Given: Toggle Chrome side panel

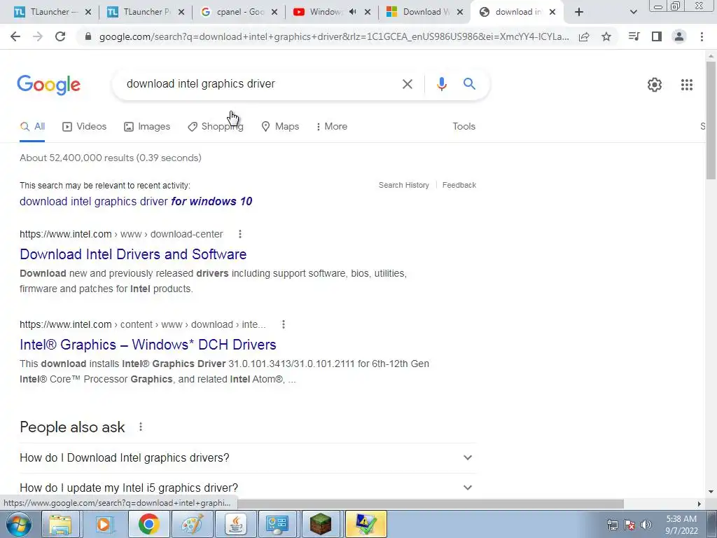Looking at the screenshot, I should click(x=657, y=36).
